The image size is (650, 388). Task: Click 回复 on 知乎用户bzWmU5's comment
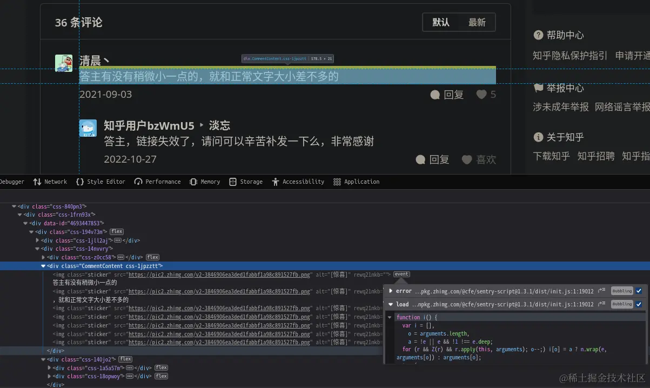pos(432,159)
